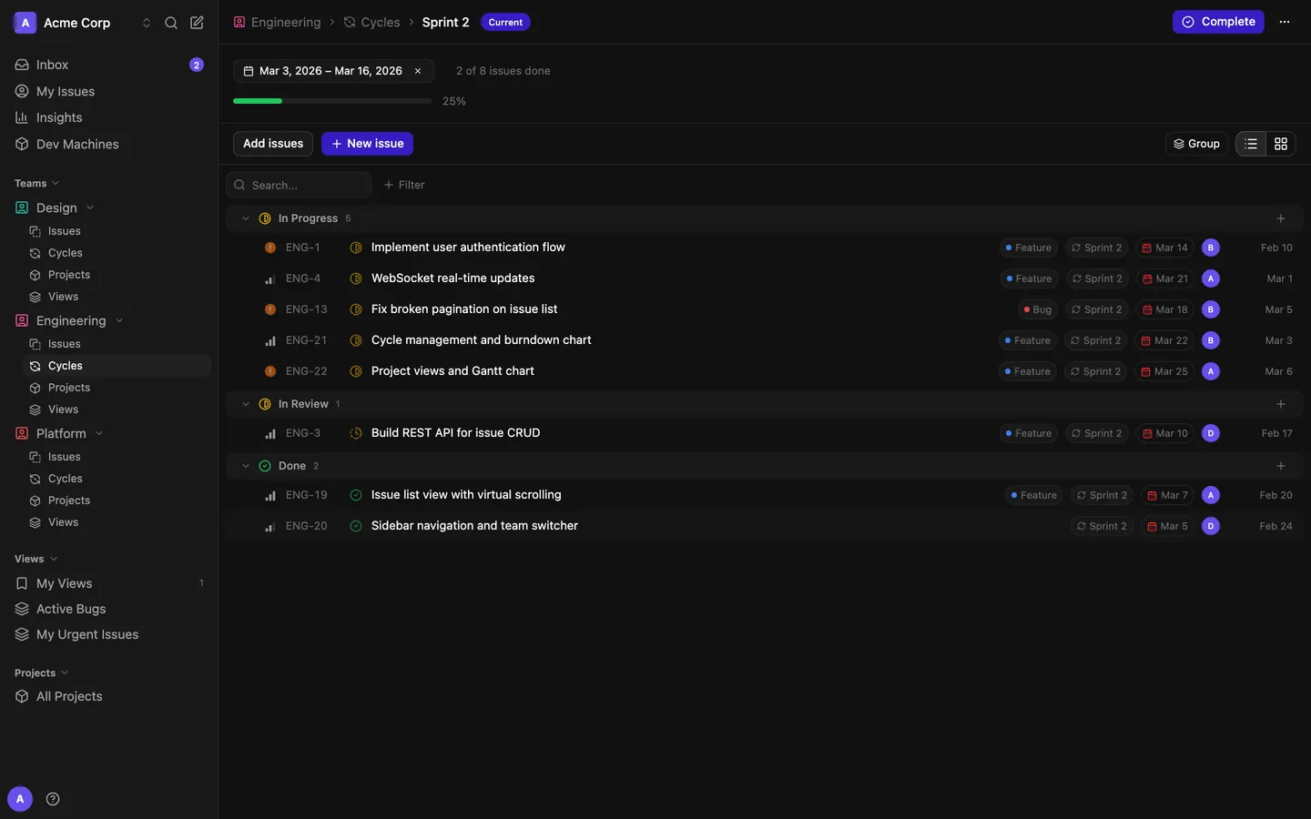Collapse the Platform team in sidebar
The width and height of the screenshot is (1311, 819).
[x=99, y=433]
